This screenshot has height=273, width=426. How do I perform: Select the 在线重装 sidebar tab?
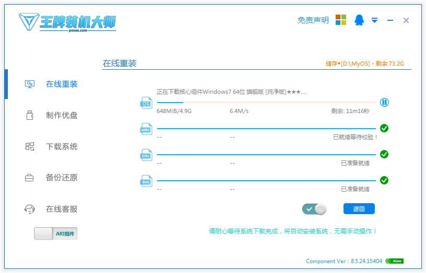click(62, 84)
